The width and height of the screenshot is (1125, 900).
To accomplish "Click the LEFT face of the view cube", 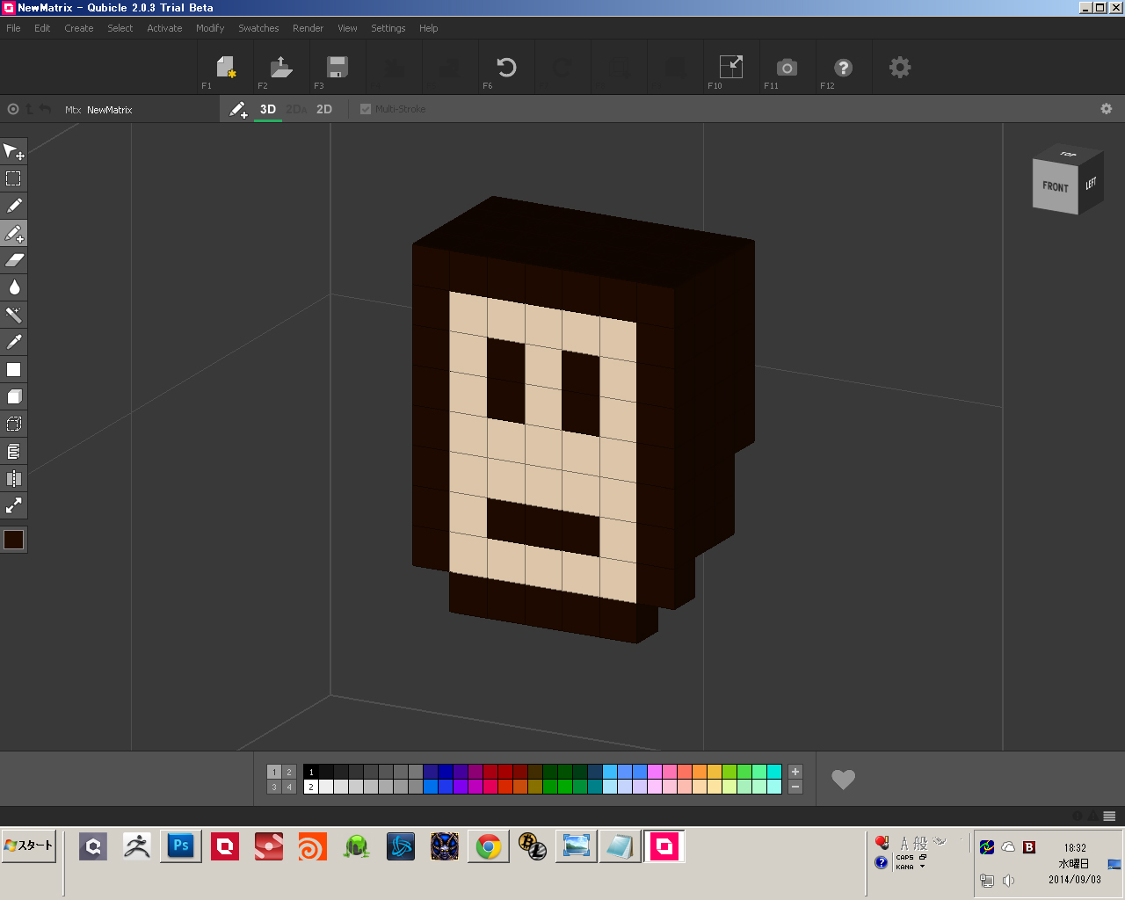I will [x=1091, y=183].
